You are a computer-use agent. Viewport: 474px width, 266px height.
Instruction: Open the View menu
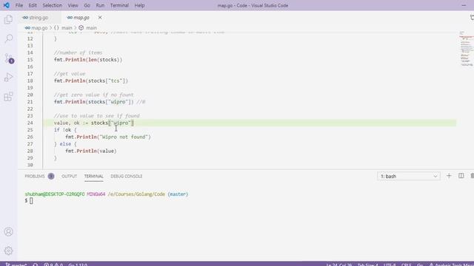point(73,5)
